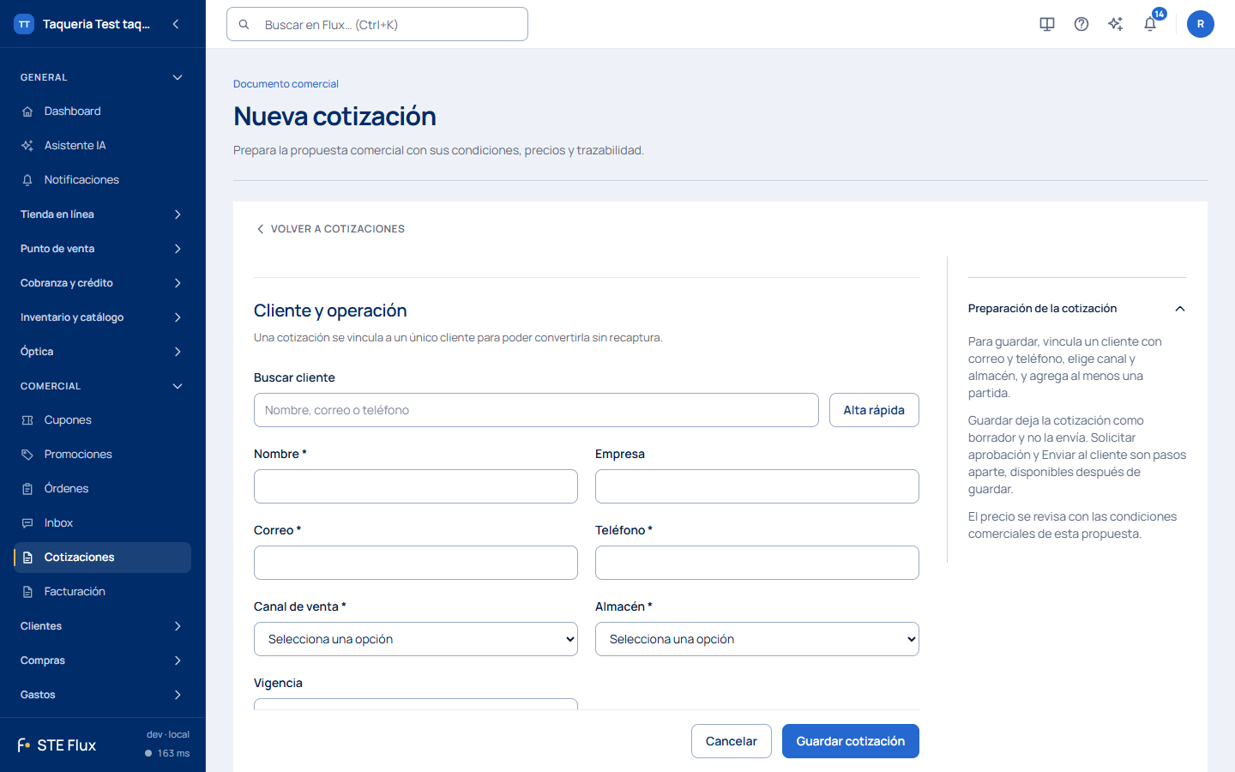Open the help question mark icon
Image resolution: width=1235 pixels, height=772 pixels.
pyautogui.click(x=1081, y=24)
